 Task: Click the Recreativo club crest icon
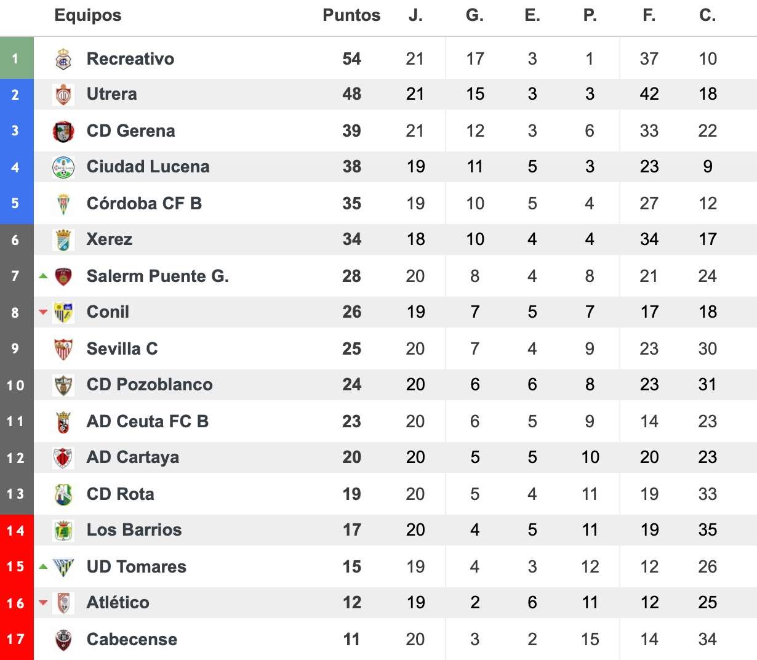63,59
